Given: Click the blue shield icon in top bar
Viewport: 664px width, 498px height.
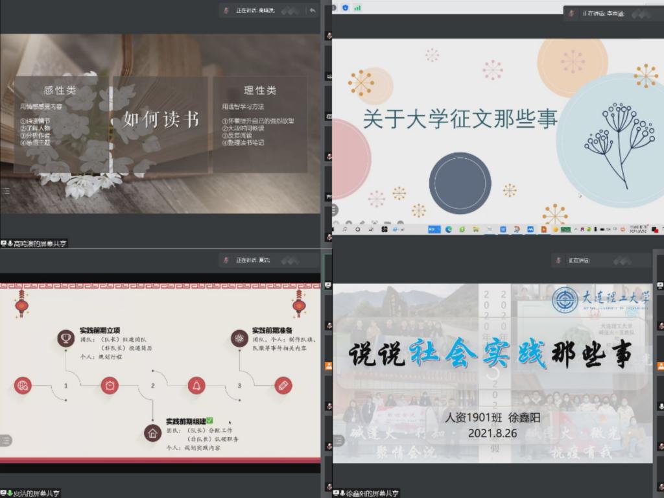Looking at the screenshot, I should tap(346, 8).
